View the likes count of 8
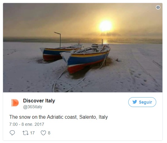 (x=49, y=133)
